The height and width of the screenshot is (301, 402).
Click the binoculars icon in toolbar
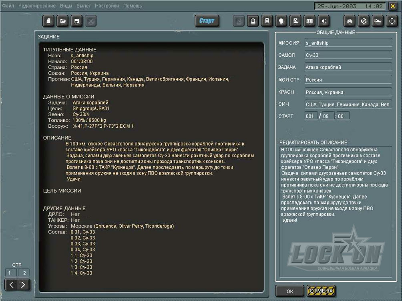[350, 21]
